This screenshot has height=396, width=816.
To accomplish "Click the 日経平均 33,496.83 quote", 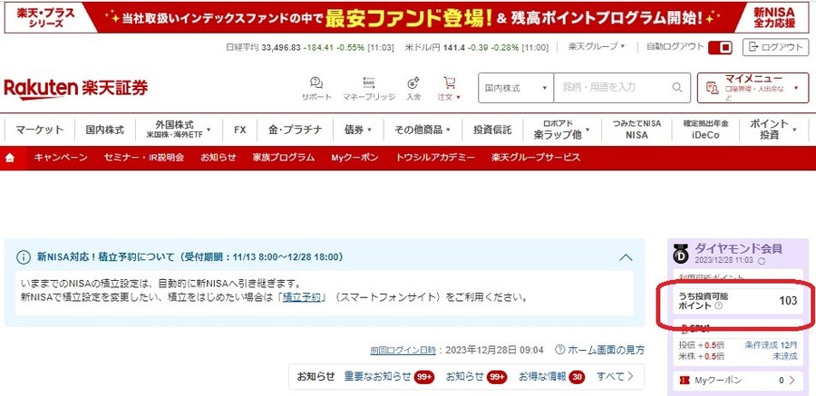I will click(310, 47).
